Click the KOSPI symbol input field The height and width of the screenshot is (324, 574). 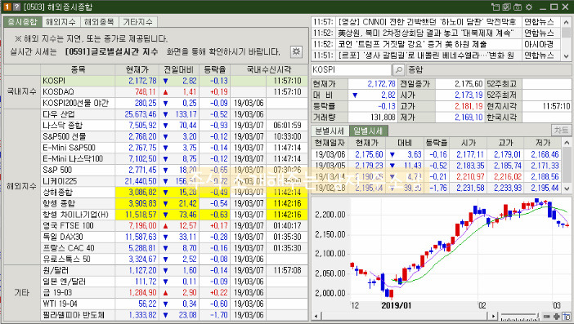point(351,69)
